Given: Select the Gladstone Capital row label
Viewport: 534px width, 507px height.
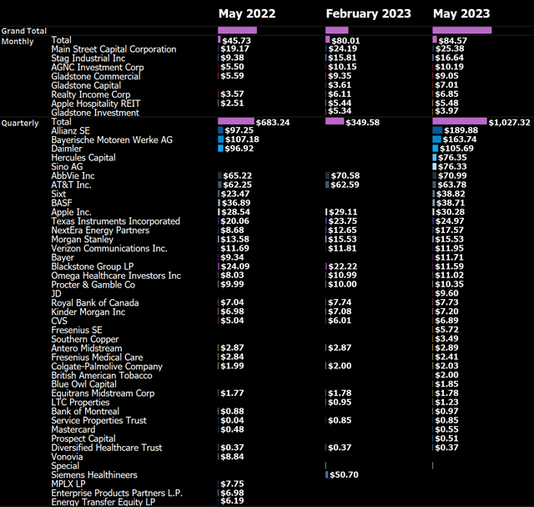Looking at the screenshot, I should point(86,85).
